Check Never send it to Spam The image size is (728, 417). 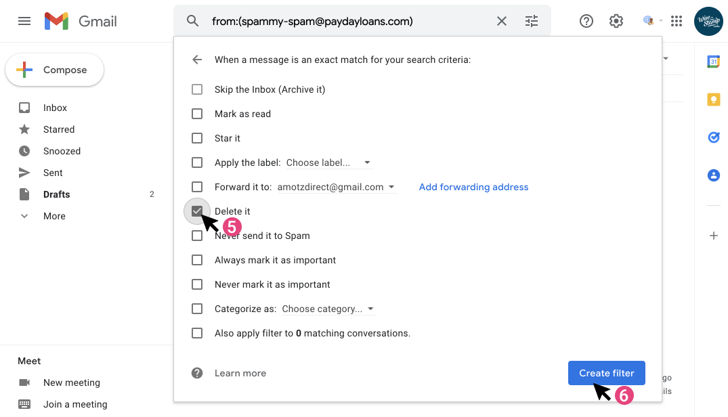pyautogui.click(x=197, y=236)
